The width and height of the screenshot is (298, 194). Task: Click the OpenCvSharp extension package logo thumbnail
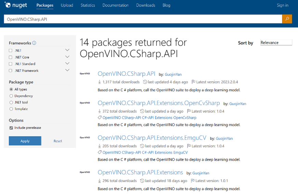pos(85,103)
